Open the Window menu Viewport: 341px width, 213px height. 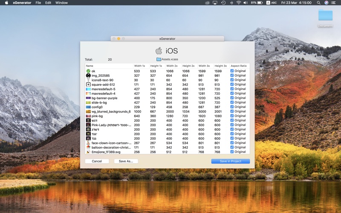pos(61,3)
